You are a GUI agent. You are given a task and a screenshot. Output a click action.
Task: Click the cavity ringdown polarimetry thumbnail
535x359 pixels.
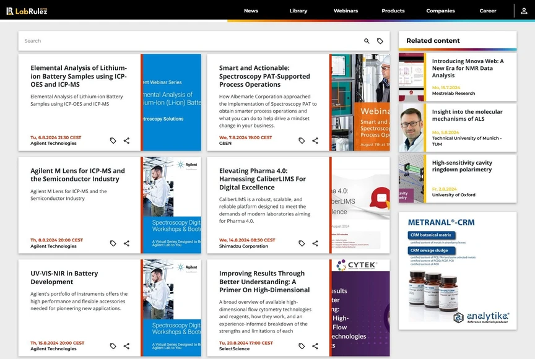pyautogui.click(x=411, y=179)
